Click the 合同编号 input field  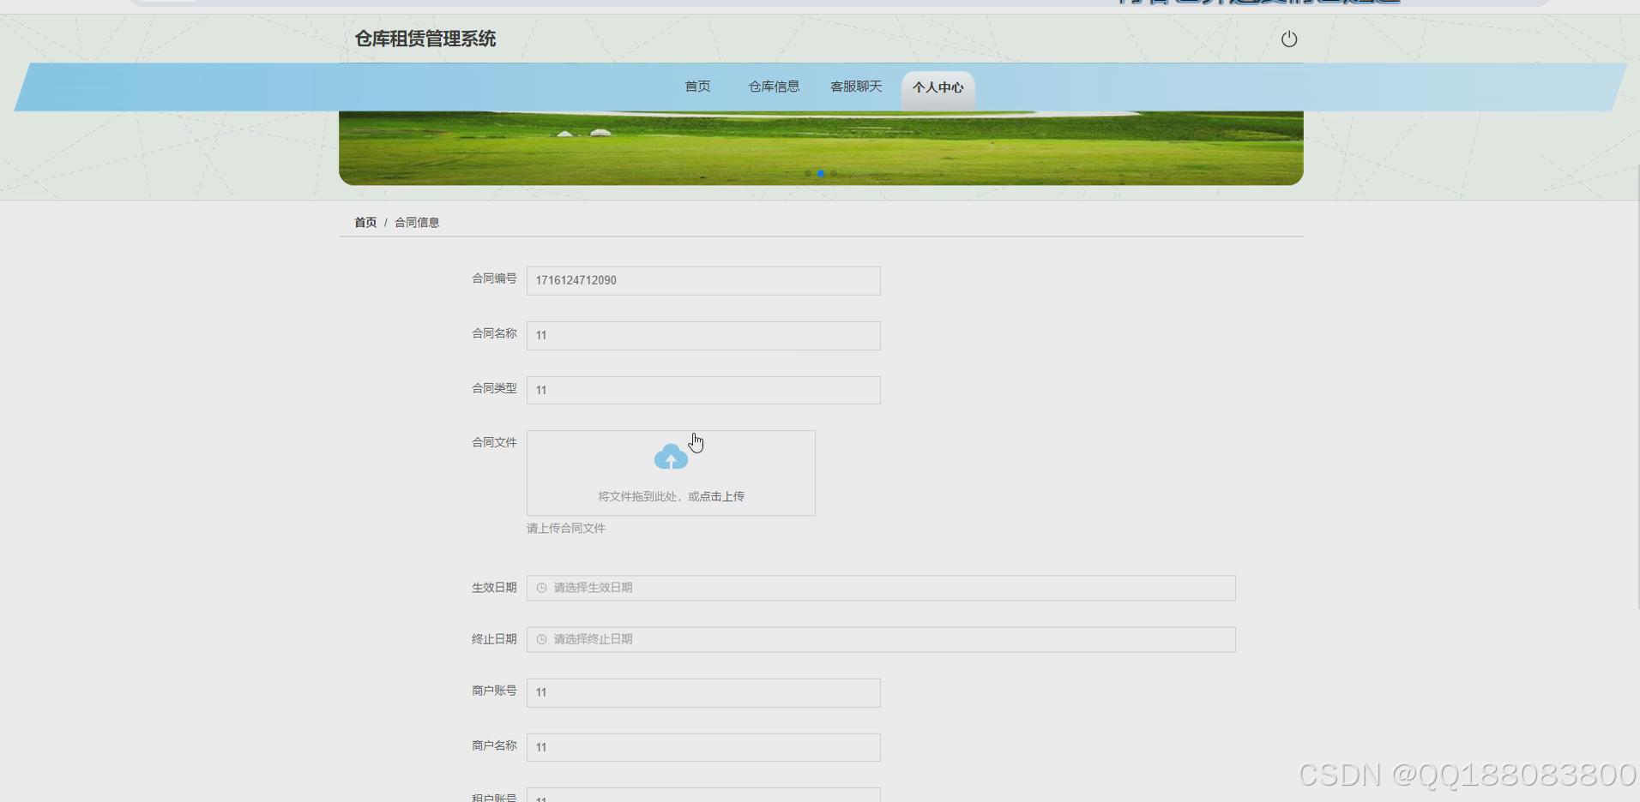click(x=702, y=280)
